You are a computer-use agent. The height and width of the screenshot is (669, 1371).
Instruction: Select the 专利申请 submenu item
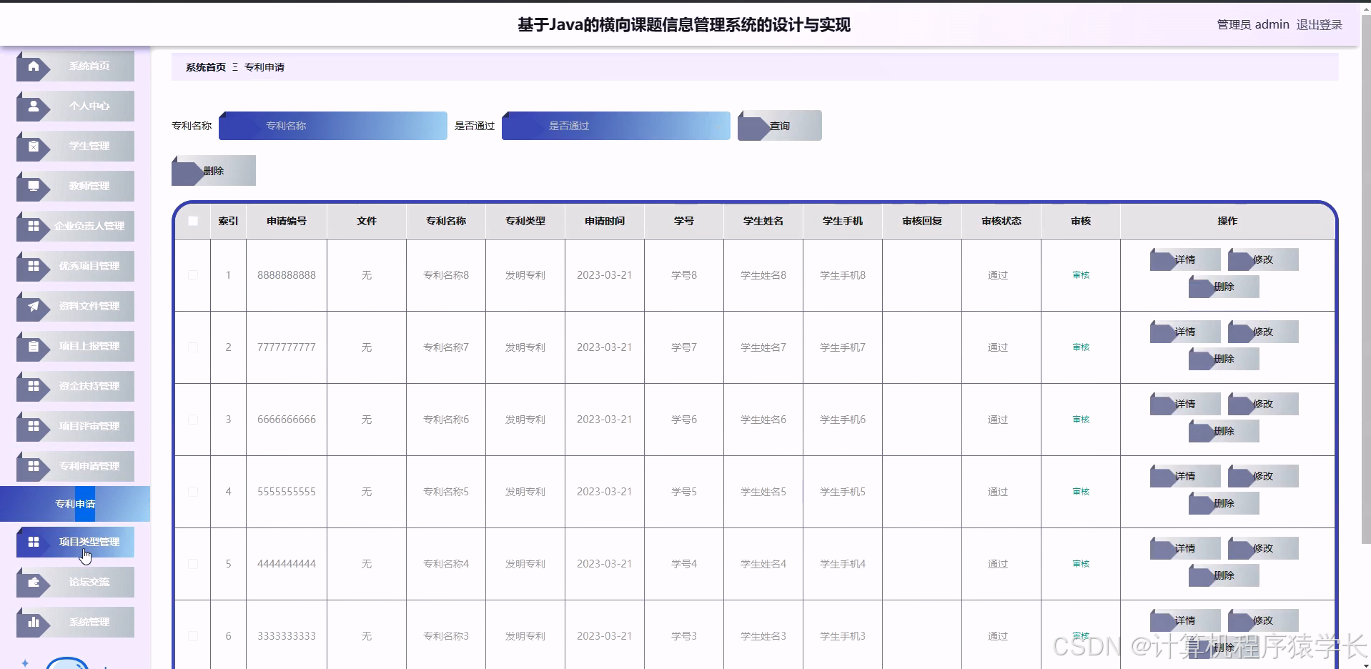(x=75, y=504)
